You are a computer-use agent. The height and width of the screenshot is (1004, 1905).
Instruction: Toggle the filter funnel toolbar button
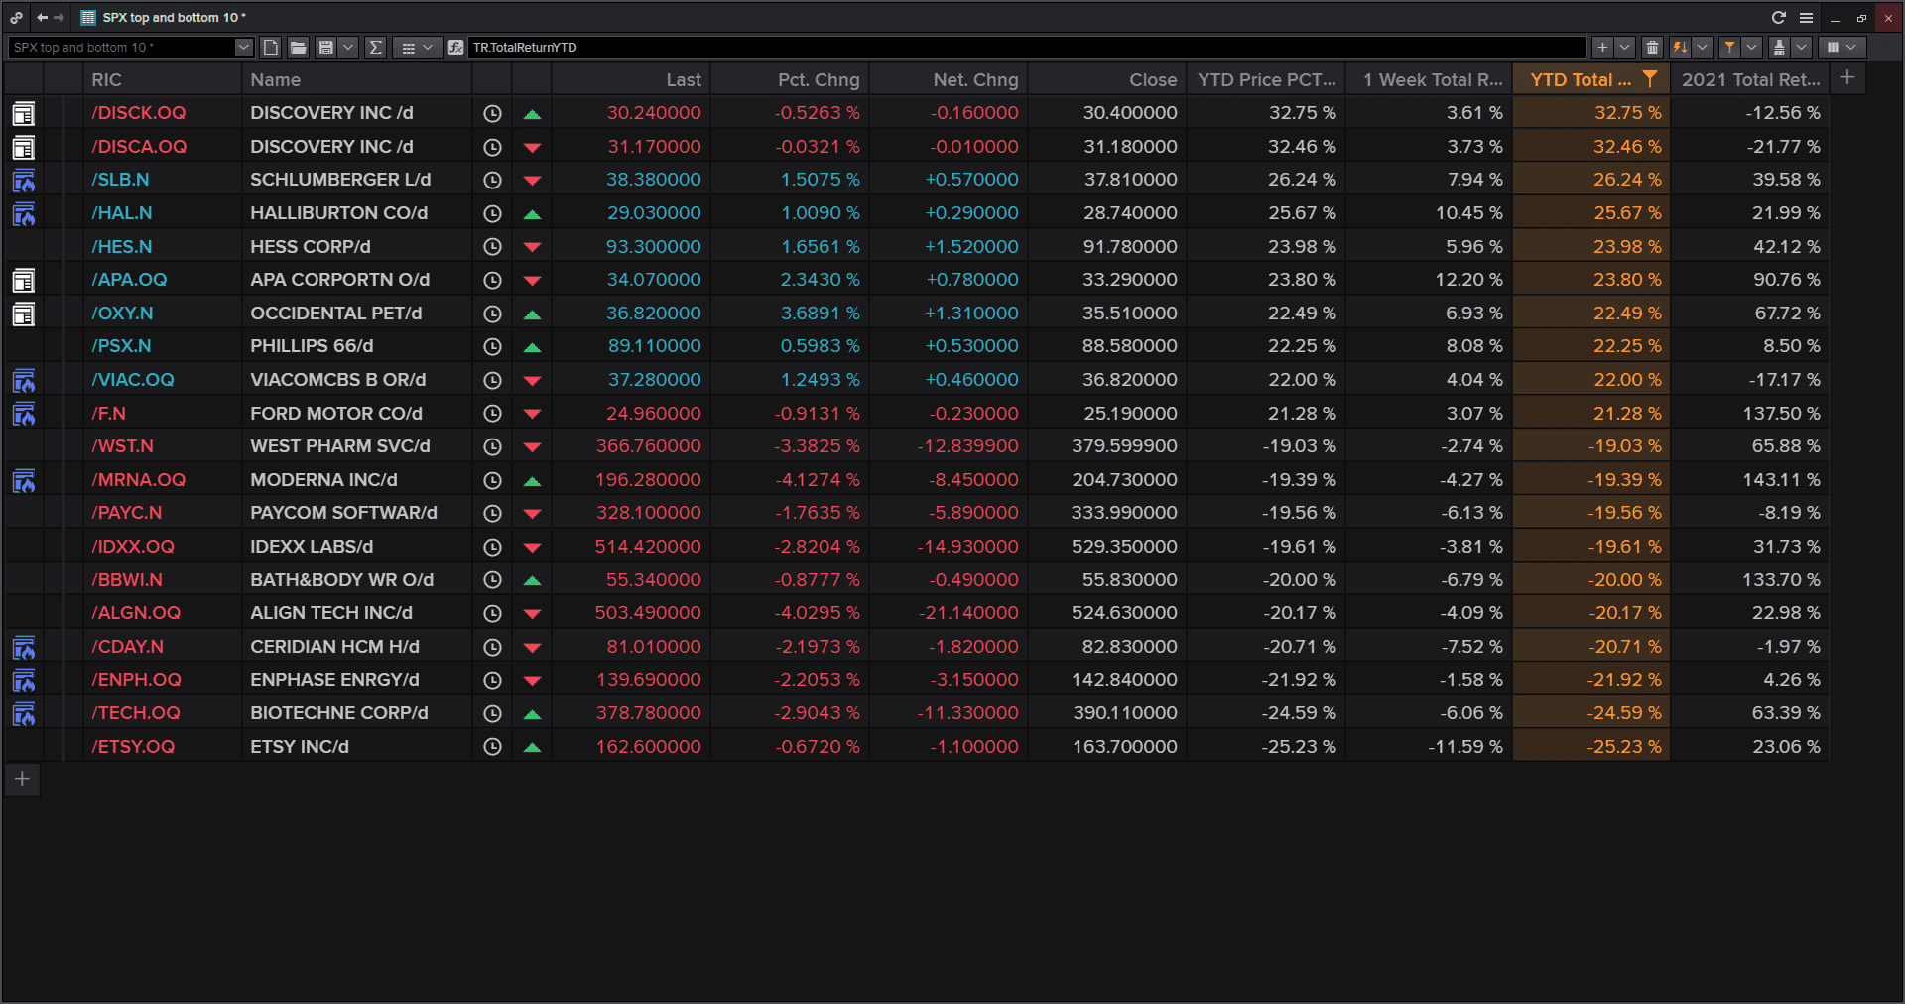coord(1729,47)
